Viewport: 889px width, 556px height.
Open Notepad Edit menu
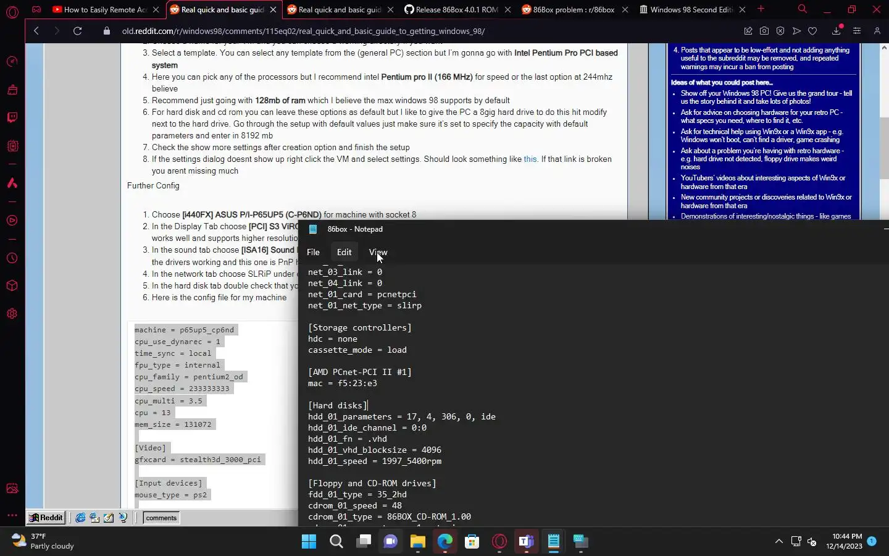pyautogui.click(x=344, y=252)
